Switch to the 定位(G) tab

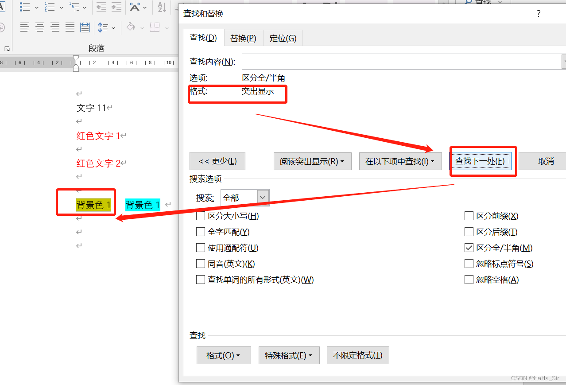(283, 39)
